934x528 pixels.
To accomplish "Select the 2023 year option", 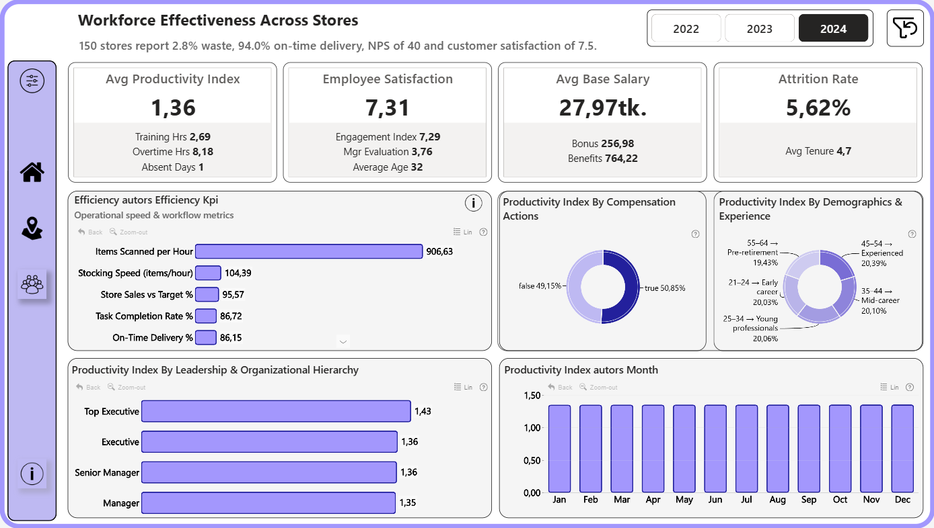I will coord(759,29).
